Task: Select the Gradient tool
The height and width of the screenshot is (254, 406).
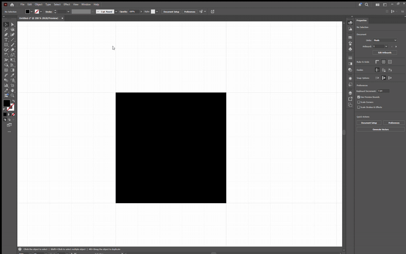Action: 12,70
